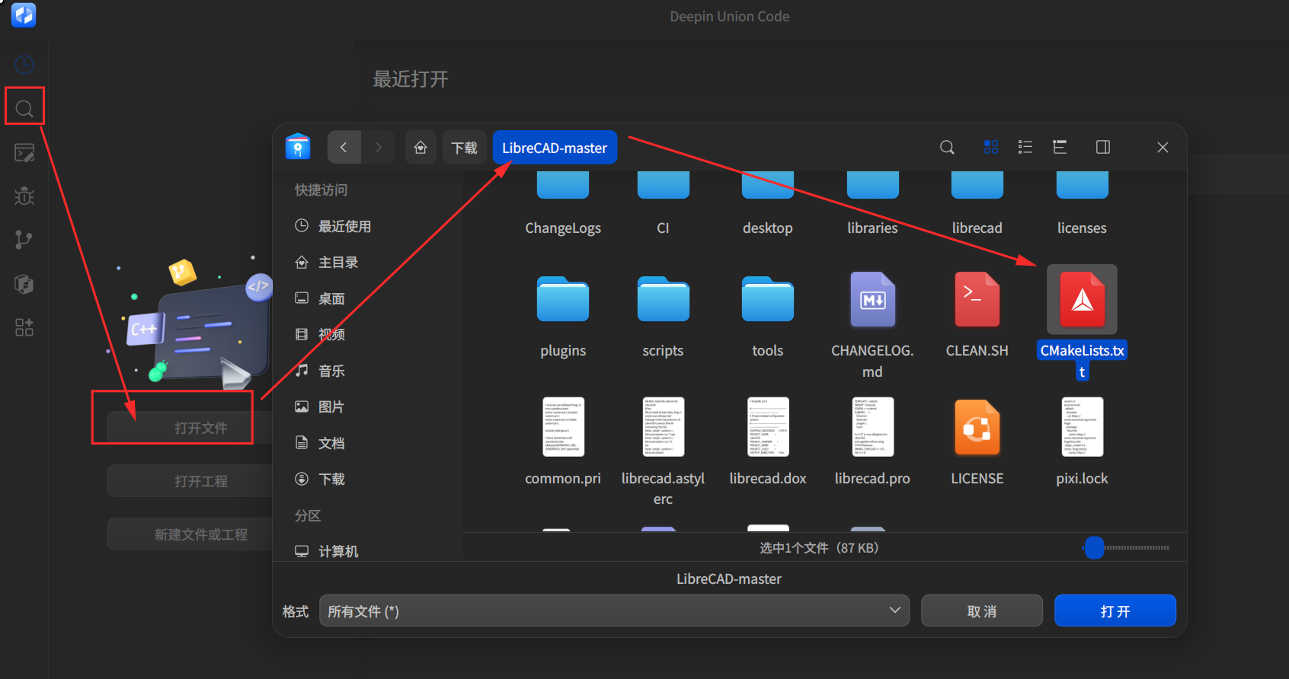Image resolution: width=1289 pixels, height=679 pixels.
Task: Open the debug bug sidebar icon
Action: (24, 196)
